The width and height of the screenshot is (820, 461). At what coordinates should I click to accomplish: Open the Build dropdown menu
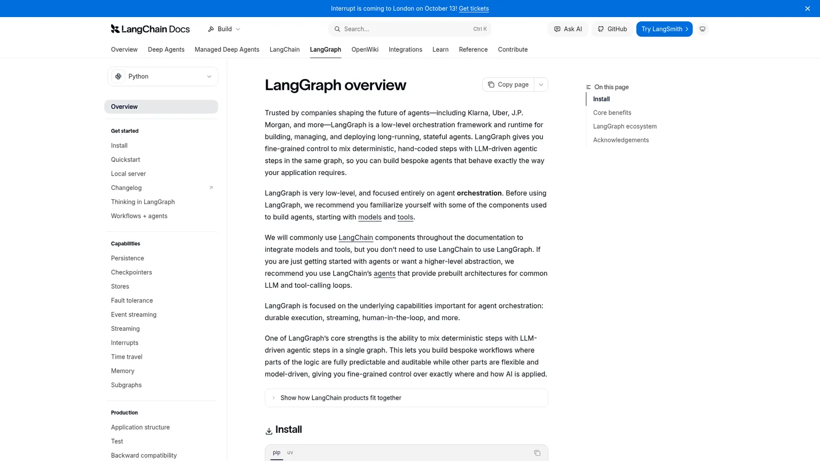(x=224, y=29)
